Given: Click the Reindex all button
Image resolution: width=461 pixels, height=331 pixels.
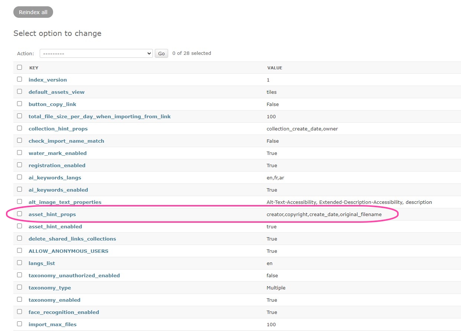Looking at the screenshot, I should 33,12.
